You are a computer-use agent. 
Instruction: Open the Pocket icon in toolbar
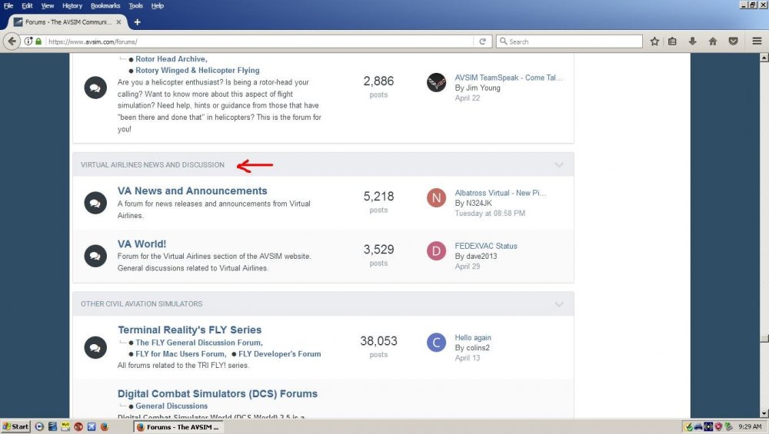tap(733, 41)
